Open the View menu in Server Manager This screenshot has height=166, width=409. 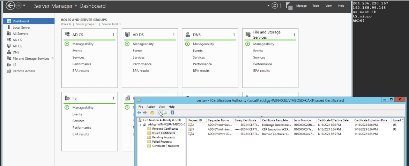(x=328, y=6)
